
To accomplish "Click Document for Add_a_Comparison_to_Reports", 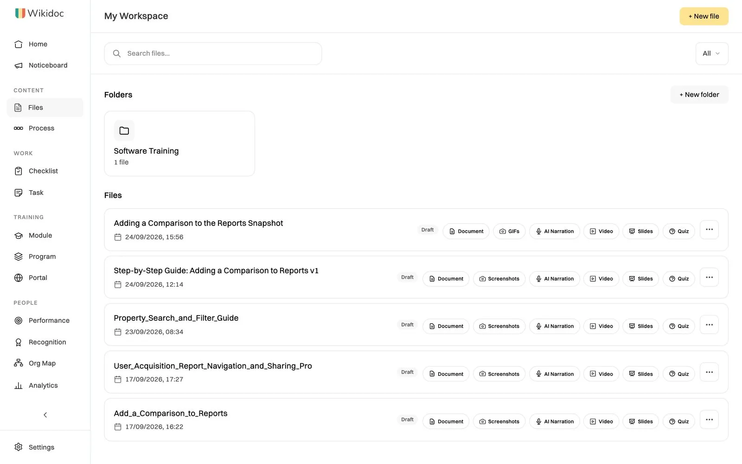I will point(446,421).
